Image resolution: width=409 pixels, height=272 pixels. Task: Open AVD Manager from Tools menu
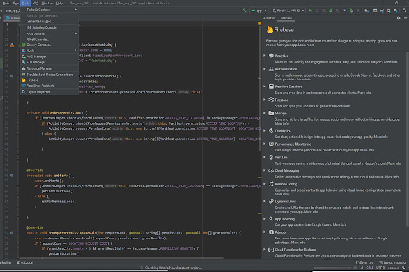click(x=37, y=56)
